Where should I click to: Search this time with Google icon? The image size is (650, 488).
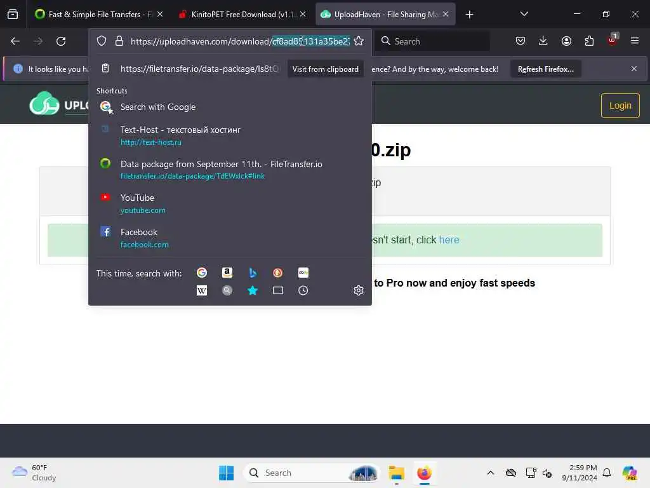coord(202,273)
